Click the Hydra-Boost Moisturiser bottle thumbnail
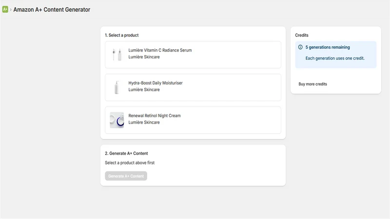Viewport: 390px width, 219px height. (x=117, y=88)
